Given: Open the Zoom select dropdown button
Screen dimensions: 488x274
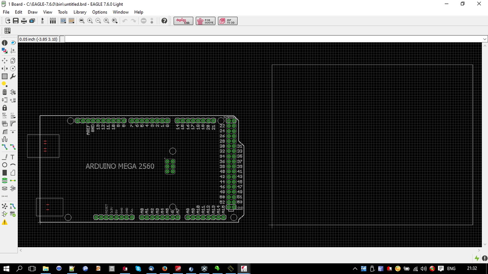Looking at the screenshot, I should tap(114, 21).
